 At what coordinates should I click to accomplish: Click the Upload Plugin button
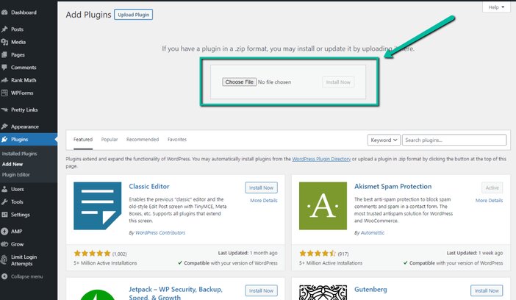tap(133, 15)
